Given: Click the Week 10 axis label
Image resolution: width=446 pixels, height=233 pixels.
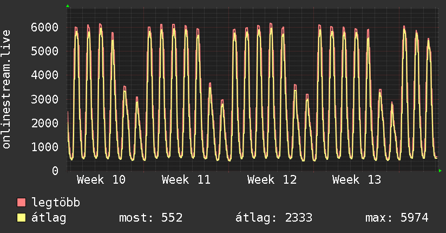Looking at the screenshot, I should click(101, 180).
